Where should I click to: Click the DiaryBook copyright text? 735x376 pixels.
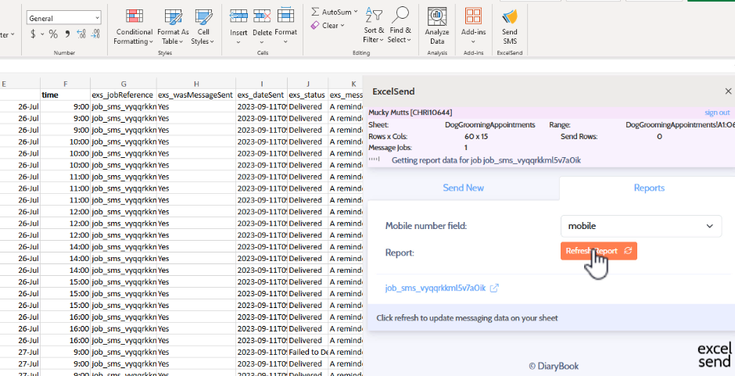(x=554, y=366)
